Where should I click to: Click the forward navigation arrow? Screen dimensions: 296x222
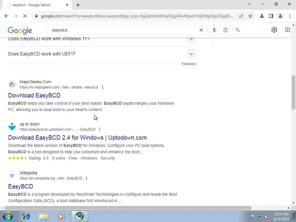pyautogui.click(x=16, y=16)
